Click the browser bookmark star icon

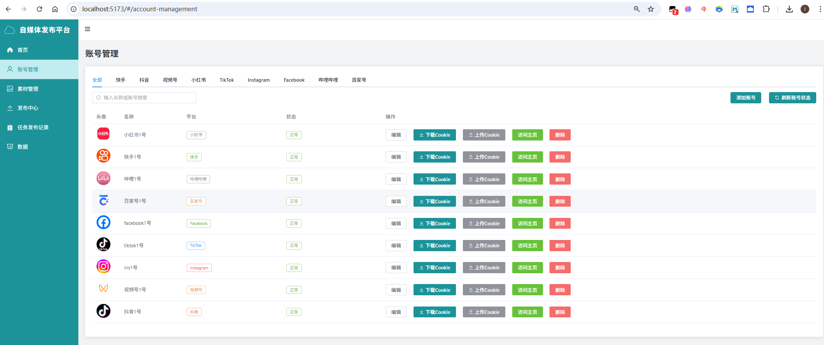pos(651,9)
